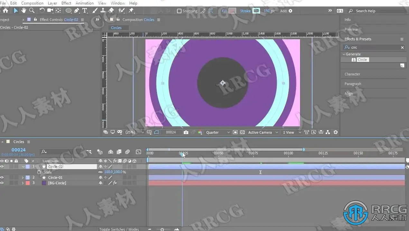Toggle lock on Effect Controls panel
409x231 pixels.
click(x=35, y=20)
